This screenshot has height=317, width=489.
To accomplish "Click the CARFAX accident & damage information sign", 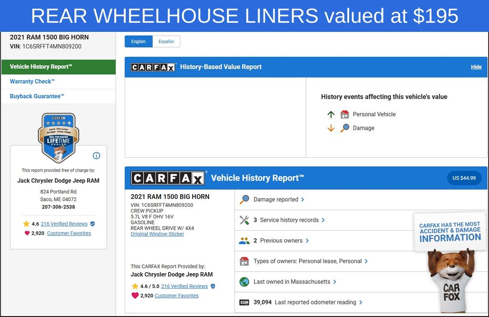I will [x=450, y=232].
